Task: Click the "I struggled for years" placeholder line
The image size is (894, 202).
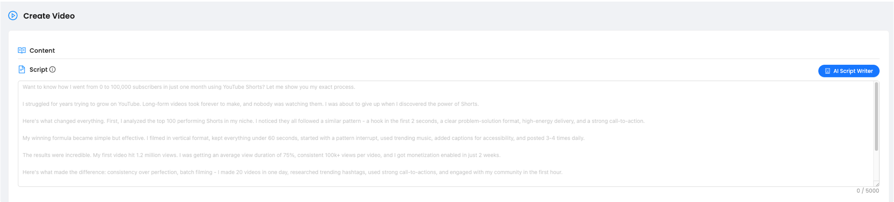Action: pos(250,104)
